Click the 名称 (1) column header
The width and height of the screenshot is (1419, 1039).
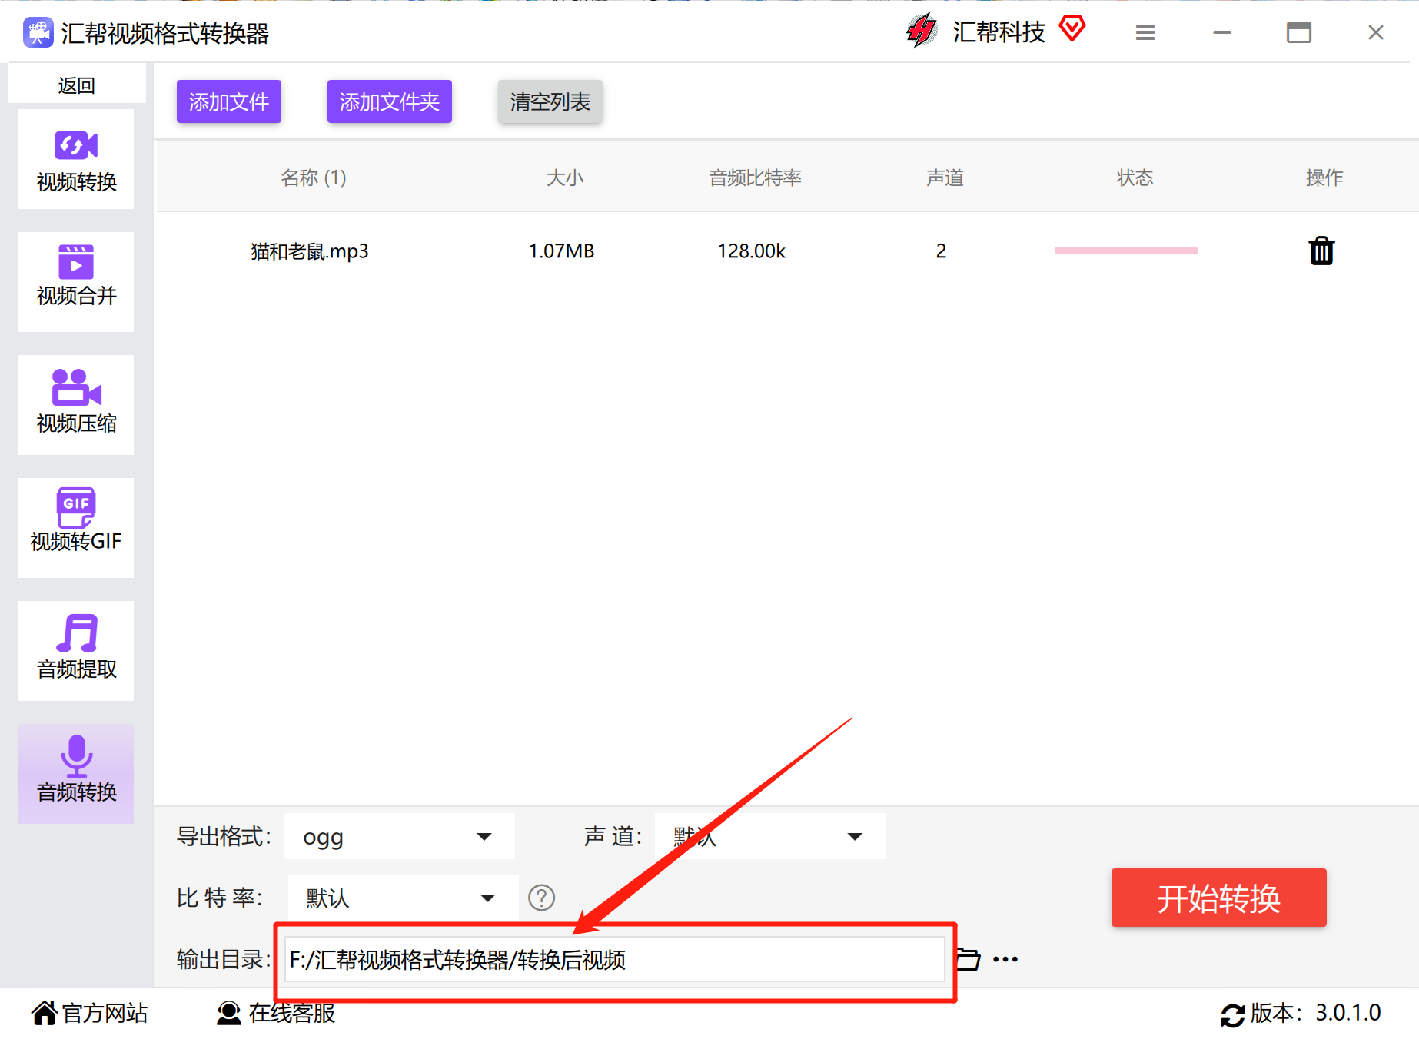coord(314,178)
